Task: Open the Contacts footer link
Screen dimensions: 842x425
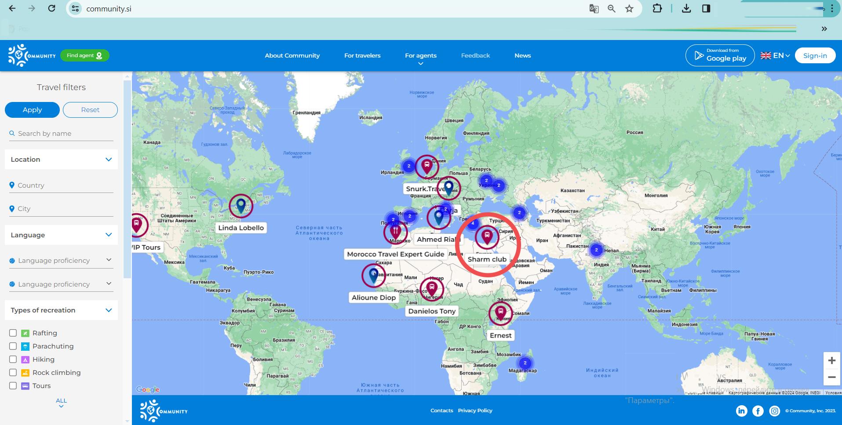Action: tap(441, 410)
